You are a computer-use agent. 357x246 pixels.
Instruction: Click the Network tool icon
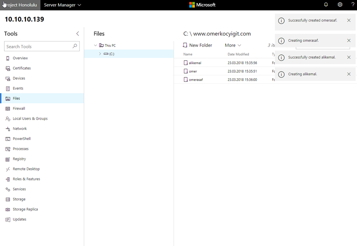pos(8,129)
